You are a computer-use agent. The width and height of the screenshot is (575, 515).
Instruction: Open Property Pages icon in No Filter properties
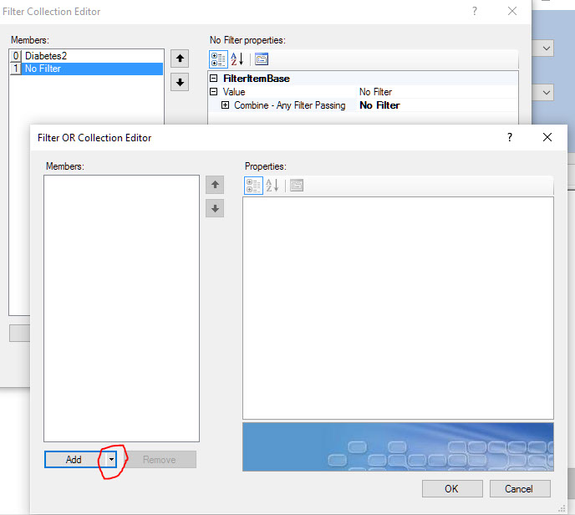pyautogui.click(x=261, y=59)
